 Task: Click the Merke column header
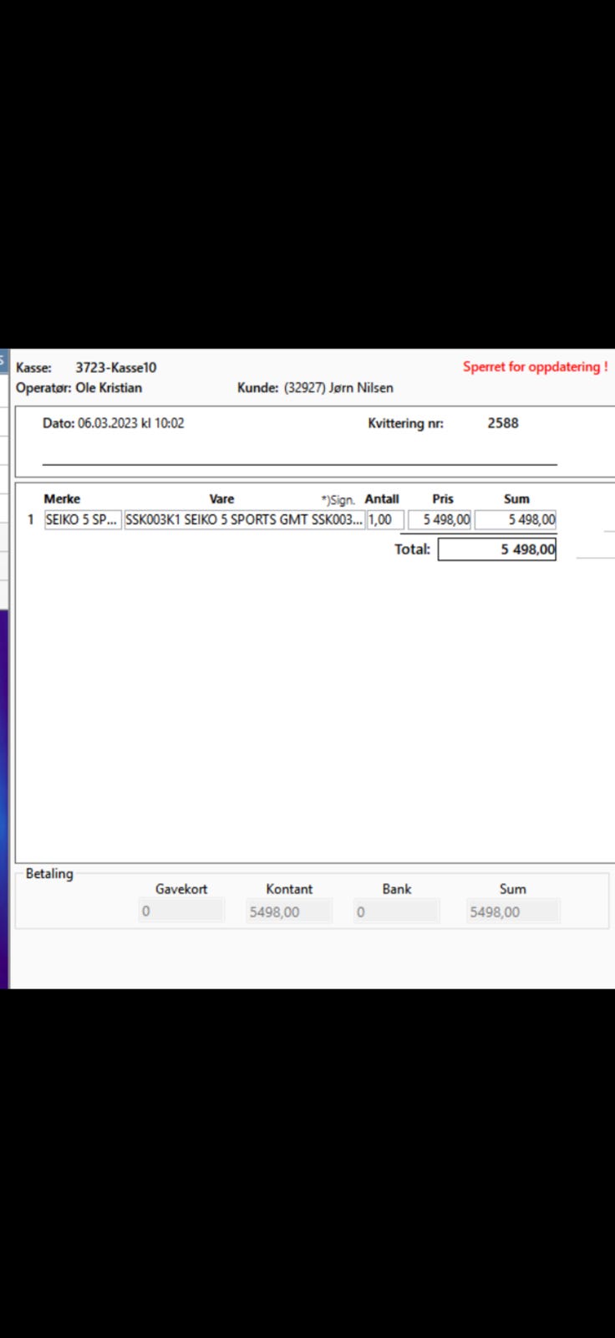(62, 498)
